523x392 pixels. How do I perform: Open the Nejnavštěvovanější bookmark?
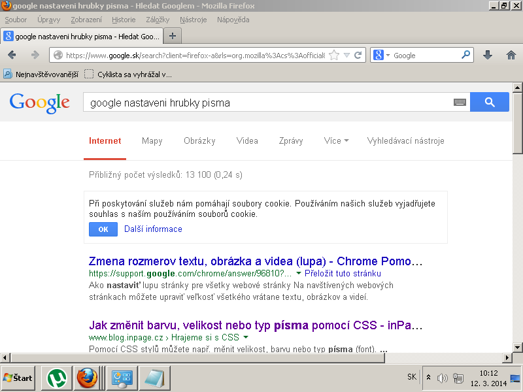41,74
